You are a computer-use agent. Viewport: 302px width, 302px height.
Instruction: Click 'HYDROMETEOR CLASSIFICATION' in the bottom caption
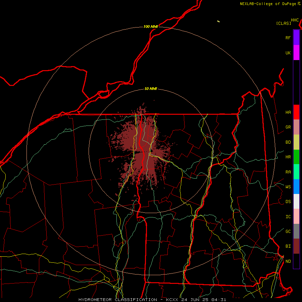(x=118, y=300)
